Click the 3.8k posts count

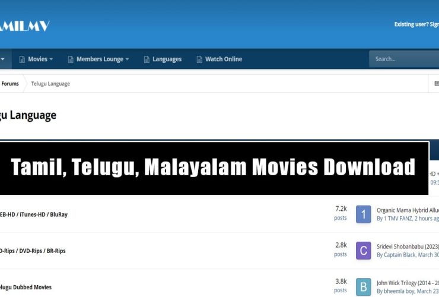[341, 286]
